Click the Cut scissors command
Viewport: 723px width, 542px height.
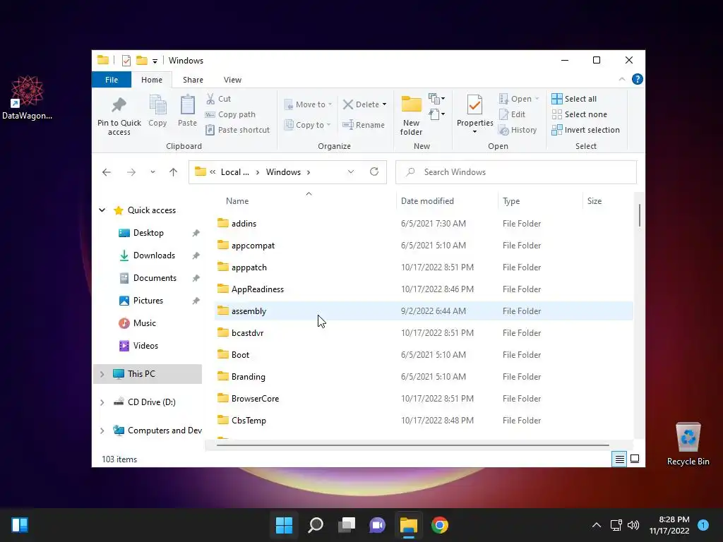[x=218, y=99]
